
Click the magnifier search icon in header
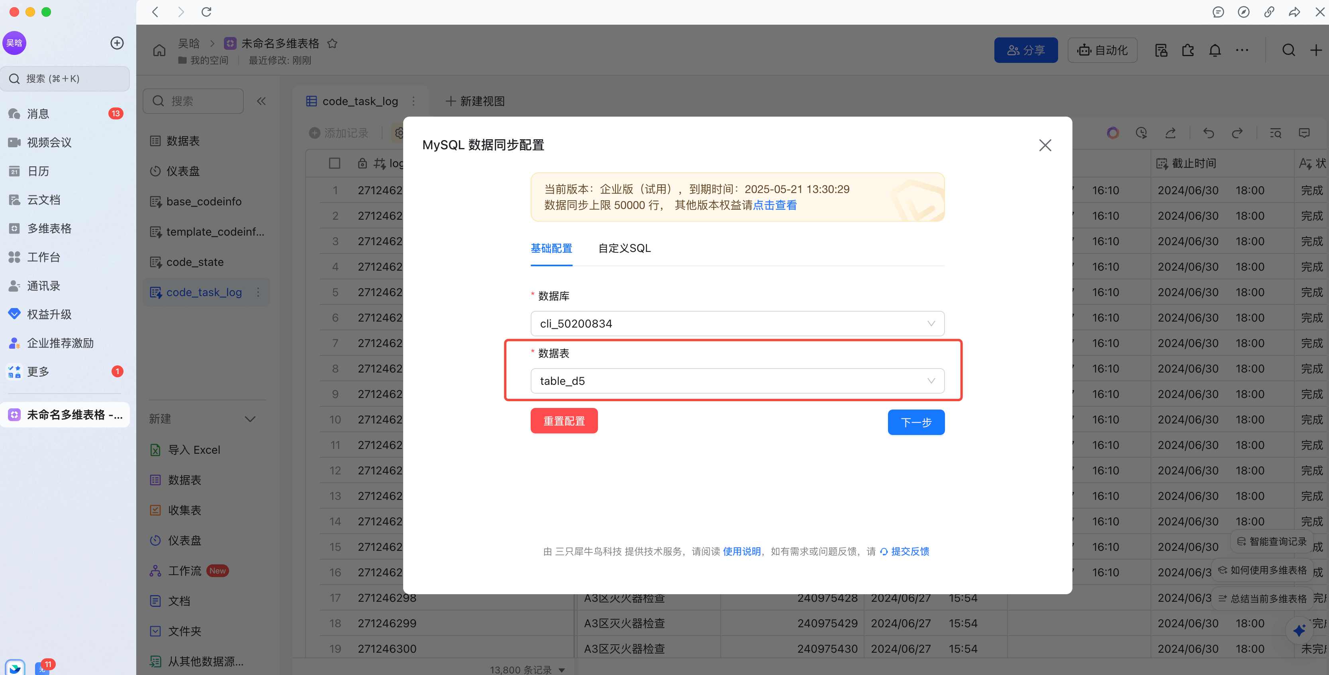coord(1288,50)
